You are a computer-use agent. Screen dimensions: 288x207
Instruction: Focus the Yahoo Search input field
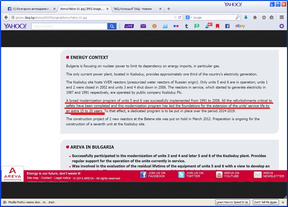click(x=69, y=26)
